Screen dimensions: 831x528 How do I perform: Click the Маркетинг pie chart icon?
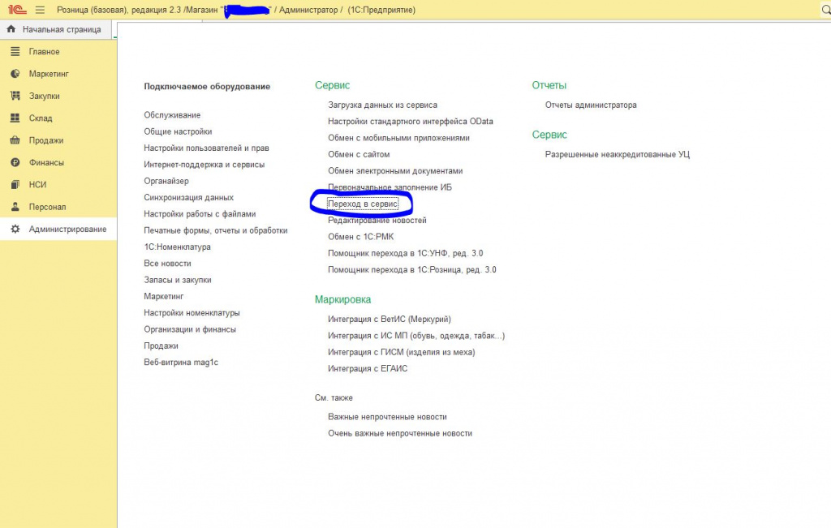point(15,74)
